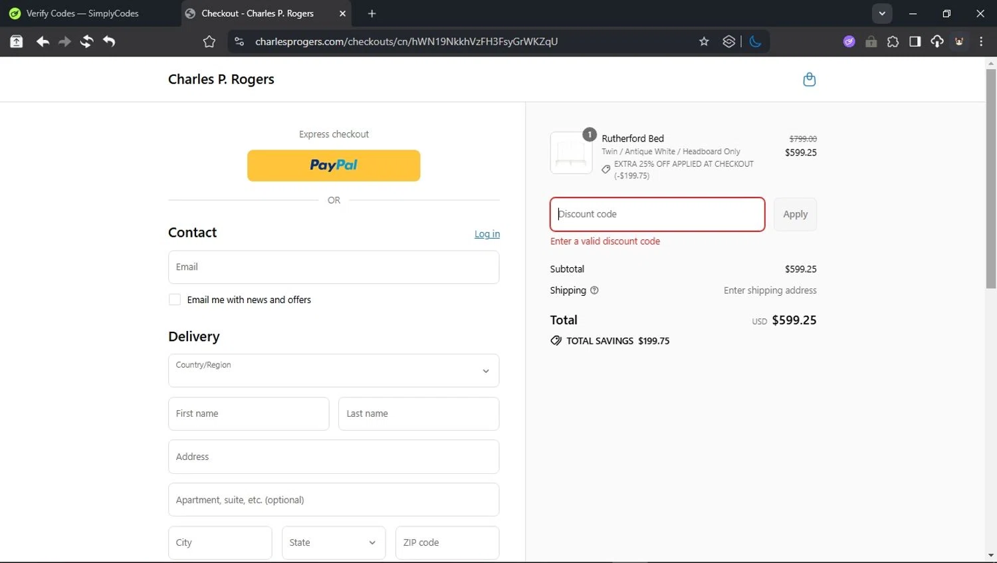This screenshot has height=563, width=997.
Task: Open new tab with plus button
Action: [372, 13]
